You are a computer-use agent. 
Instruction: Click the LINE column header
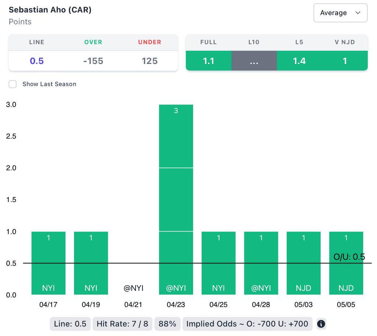tap(37, 42)
